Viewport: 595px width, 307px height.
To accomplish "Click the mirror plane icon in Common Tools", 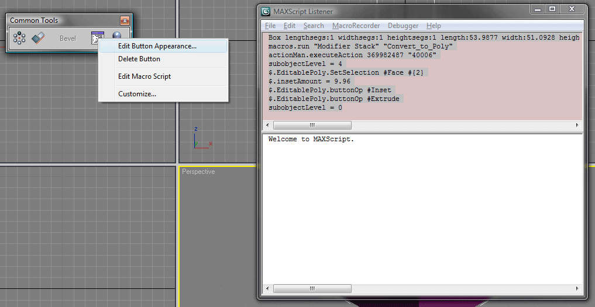I will [39, 37].
